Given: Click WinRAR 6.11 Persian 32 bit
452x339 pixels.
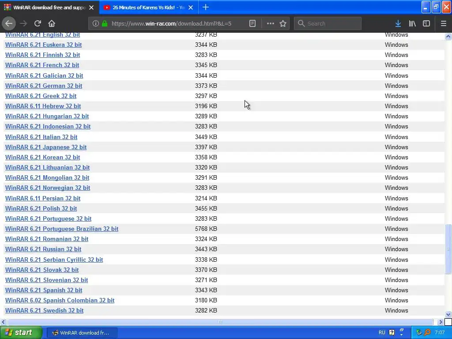Looking at the screenshot, I should coord(43,198).
